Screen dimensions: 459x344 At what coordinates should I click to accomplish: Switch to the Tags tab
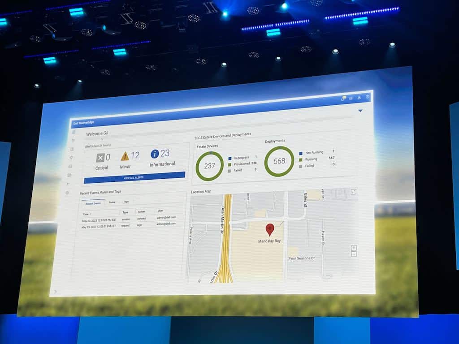[126, 202]
